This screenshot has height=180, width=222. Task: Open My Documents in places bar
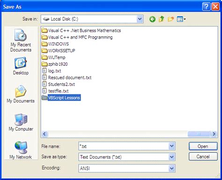pos(21,94)
